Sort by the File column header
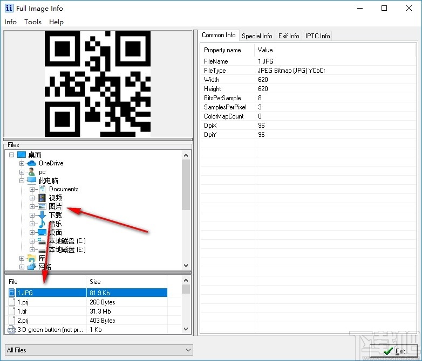 [46, 282]
